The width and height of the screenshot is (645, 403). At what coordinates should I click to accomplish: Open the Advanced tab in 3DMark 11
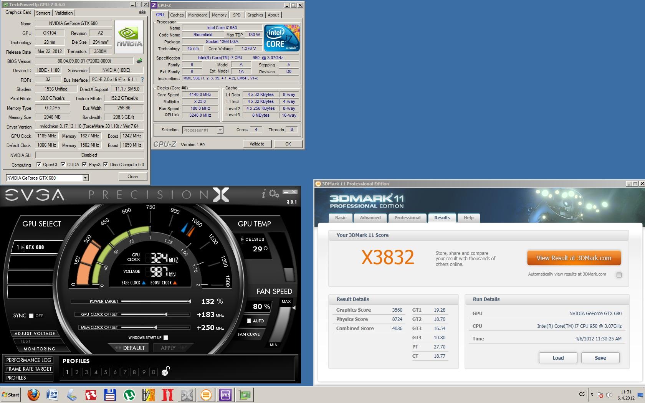pyautogui.click(x=370, y=218)
